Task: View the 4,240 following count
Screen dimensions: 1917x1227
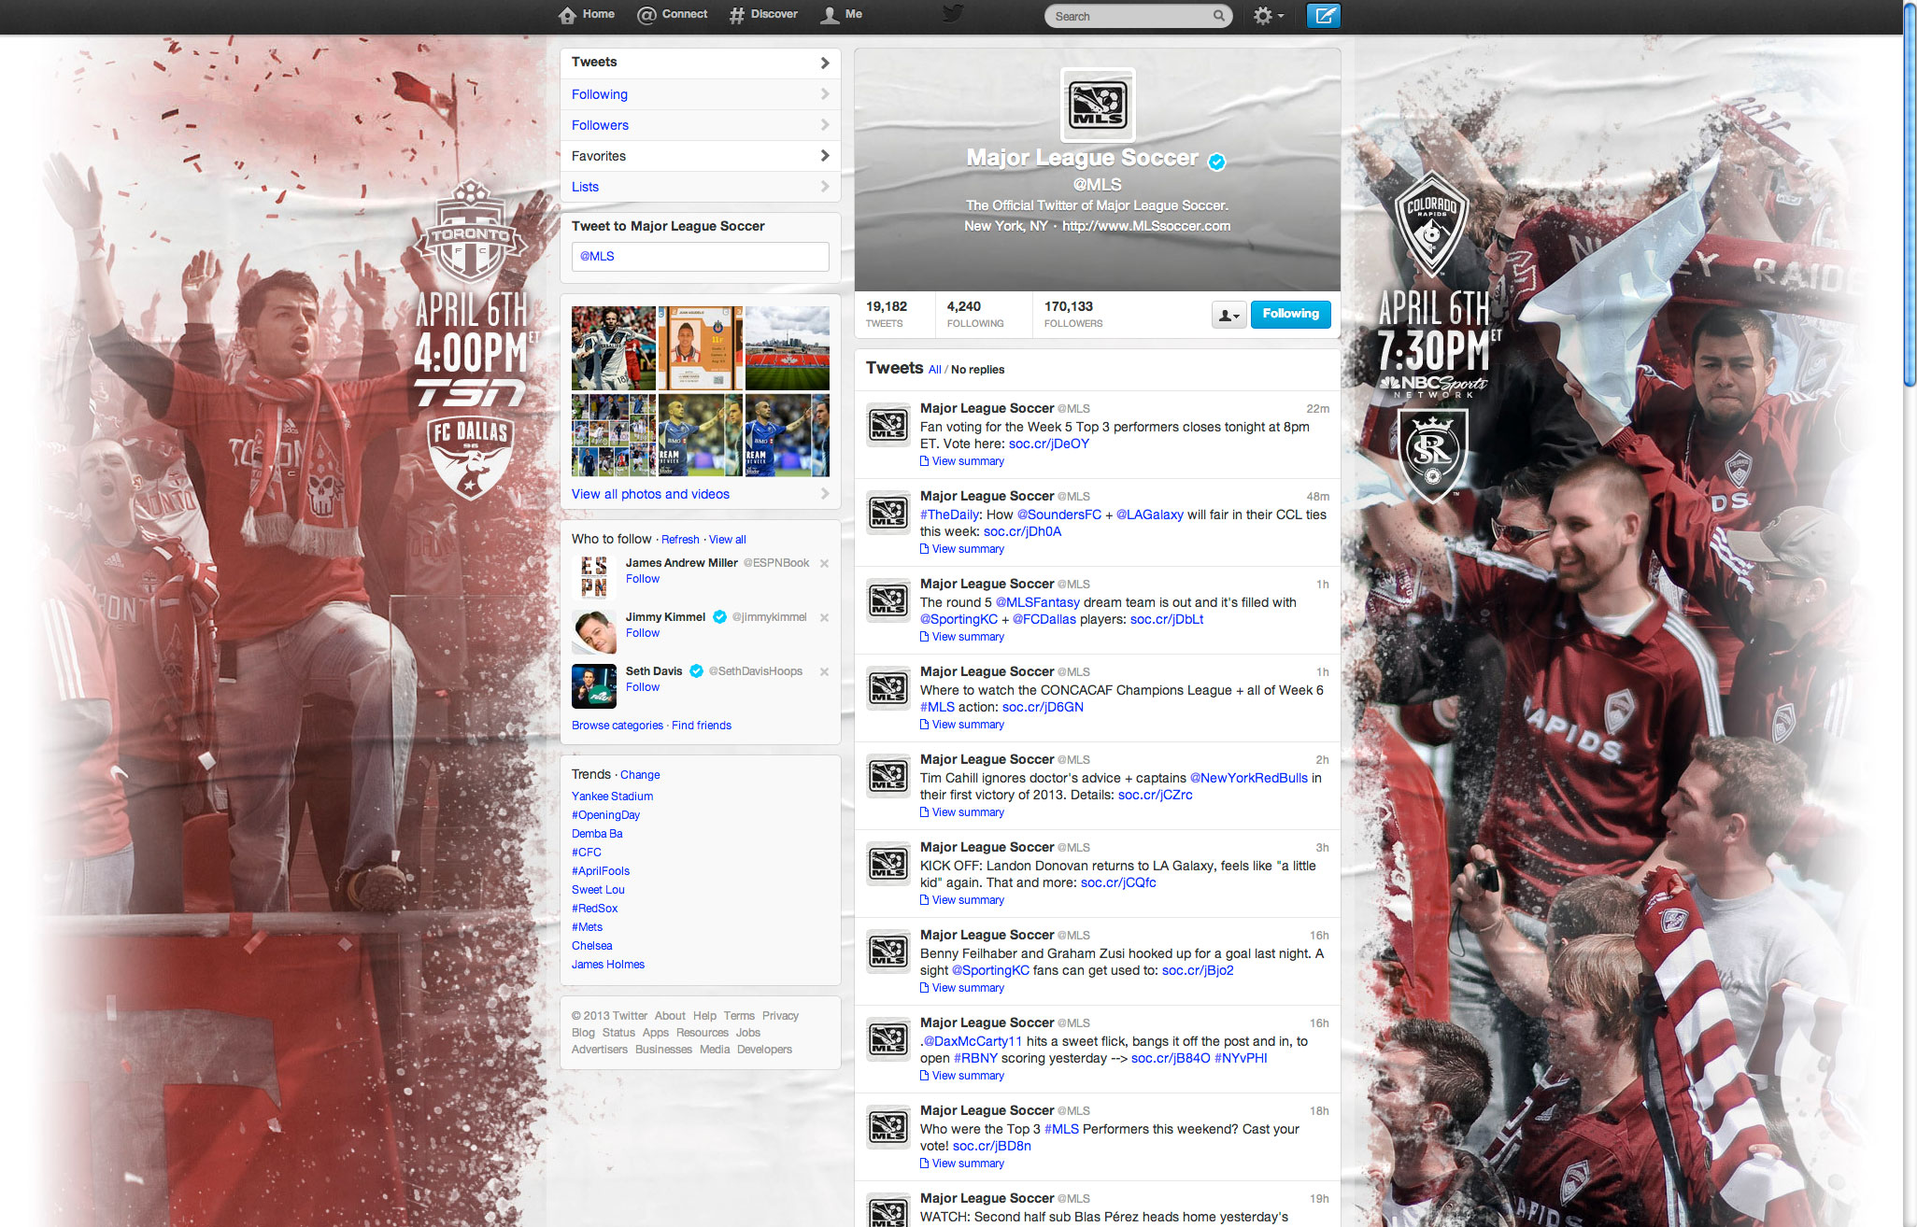Action: 975,314
